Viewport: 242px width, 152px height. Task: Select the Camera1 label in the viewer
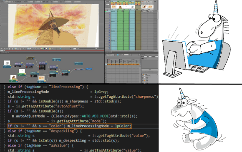tap(22, 5)
